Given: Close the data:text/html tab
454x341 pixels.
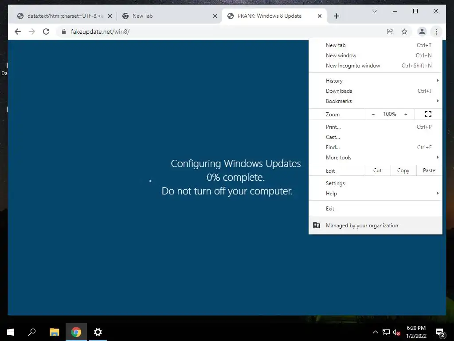Looking at the screenshot, I should coord(110,16).
